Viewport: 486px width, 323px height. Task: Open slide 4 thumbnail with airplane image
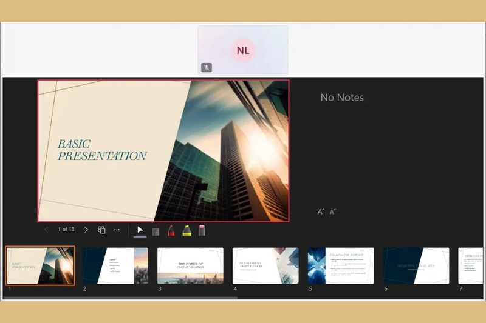tap(265, 266)
